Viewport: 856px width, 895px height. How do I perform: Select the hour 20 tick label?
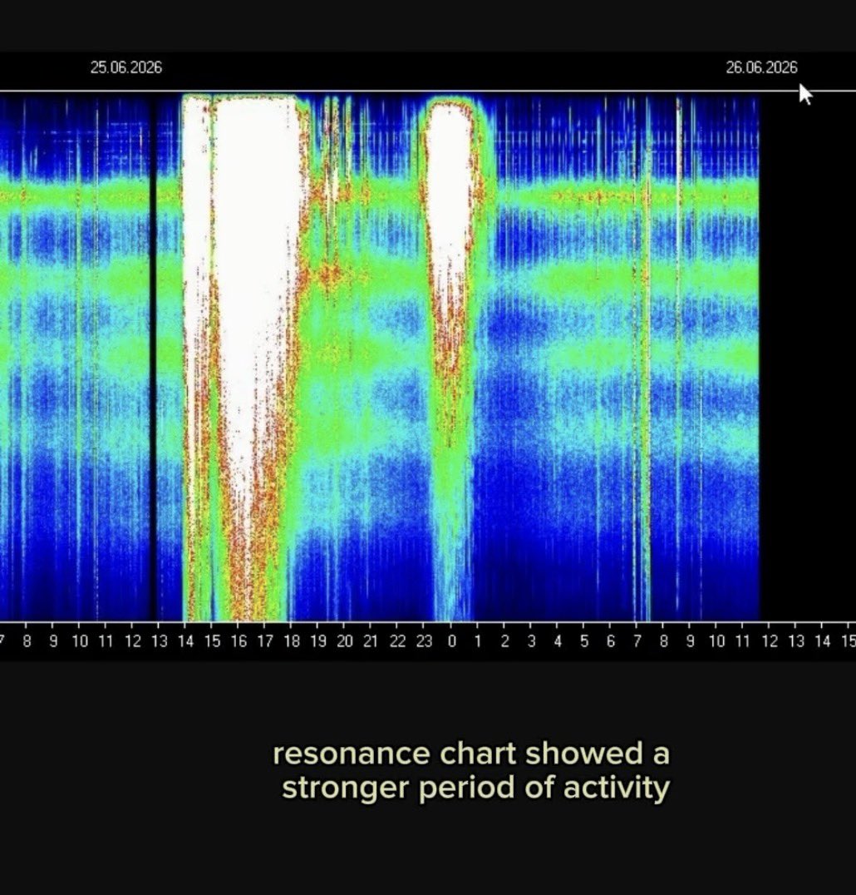[x=344, y=641]
